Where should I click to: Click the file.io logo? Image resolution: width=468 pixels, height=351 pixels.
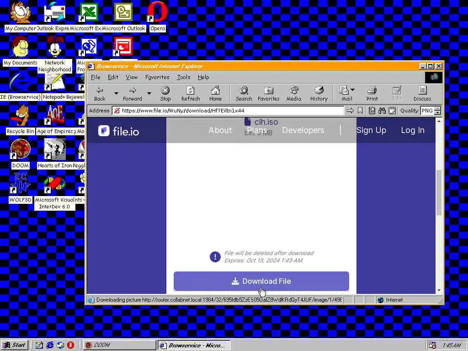point(118,131)
